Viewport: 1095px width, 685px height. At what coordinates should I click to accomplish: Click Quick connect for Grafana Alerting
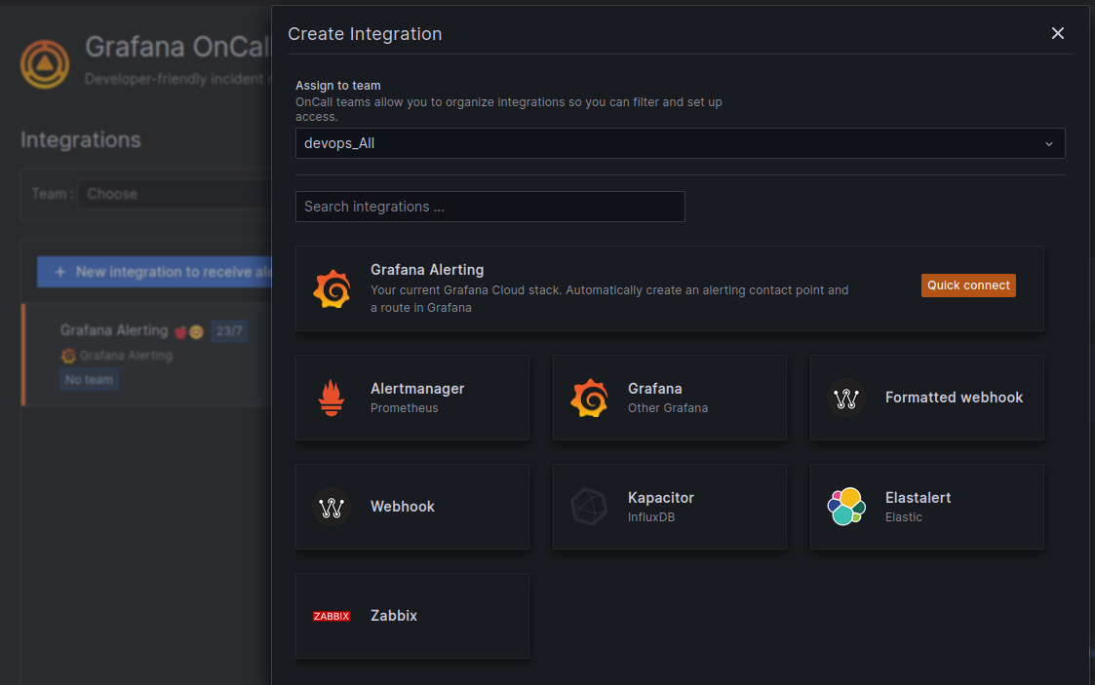[x=968, y=285]
